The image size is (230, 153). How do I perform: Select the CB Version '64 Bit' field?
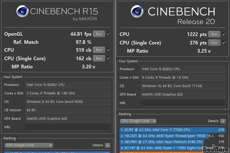67,110
